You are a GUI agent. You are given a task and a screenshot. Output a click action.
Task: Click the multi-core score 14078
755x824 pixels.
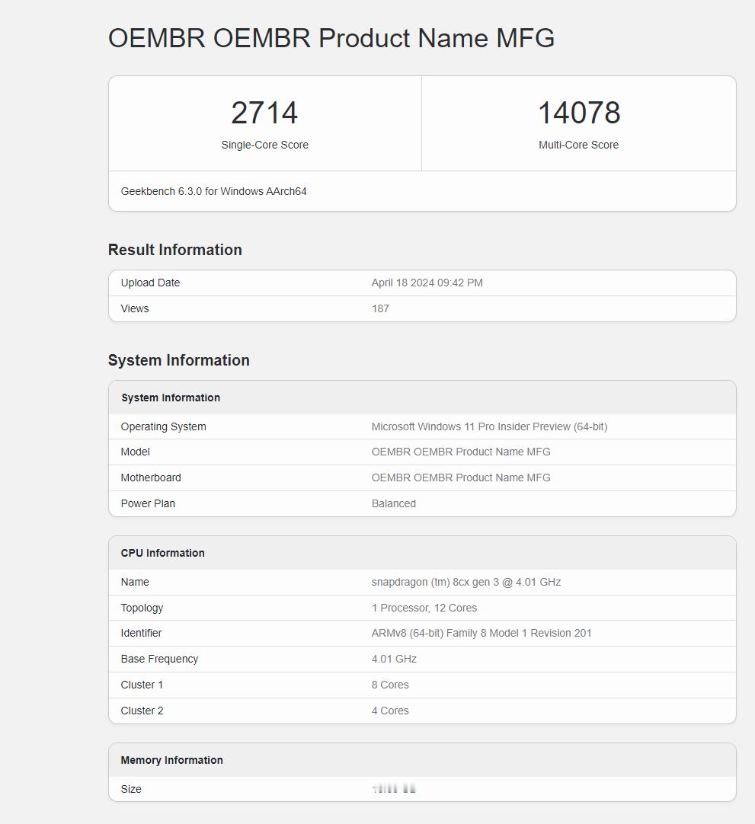tap(579, 113)
